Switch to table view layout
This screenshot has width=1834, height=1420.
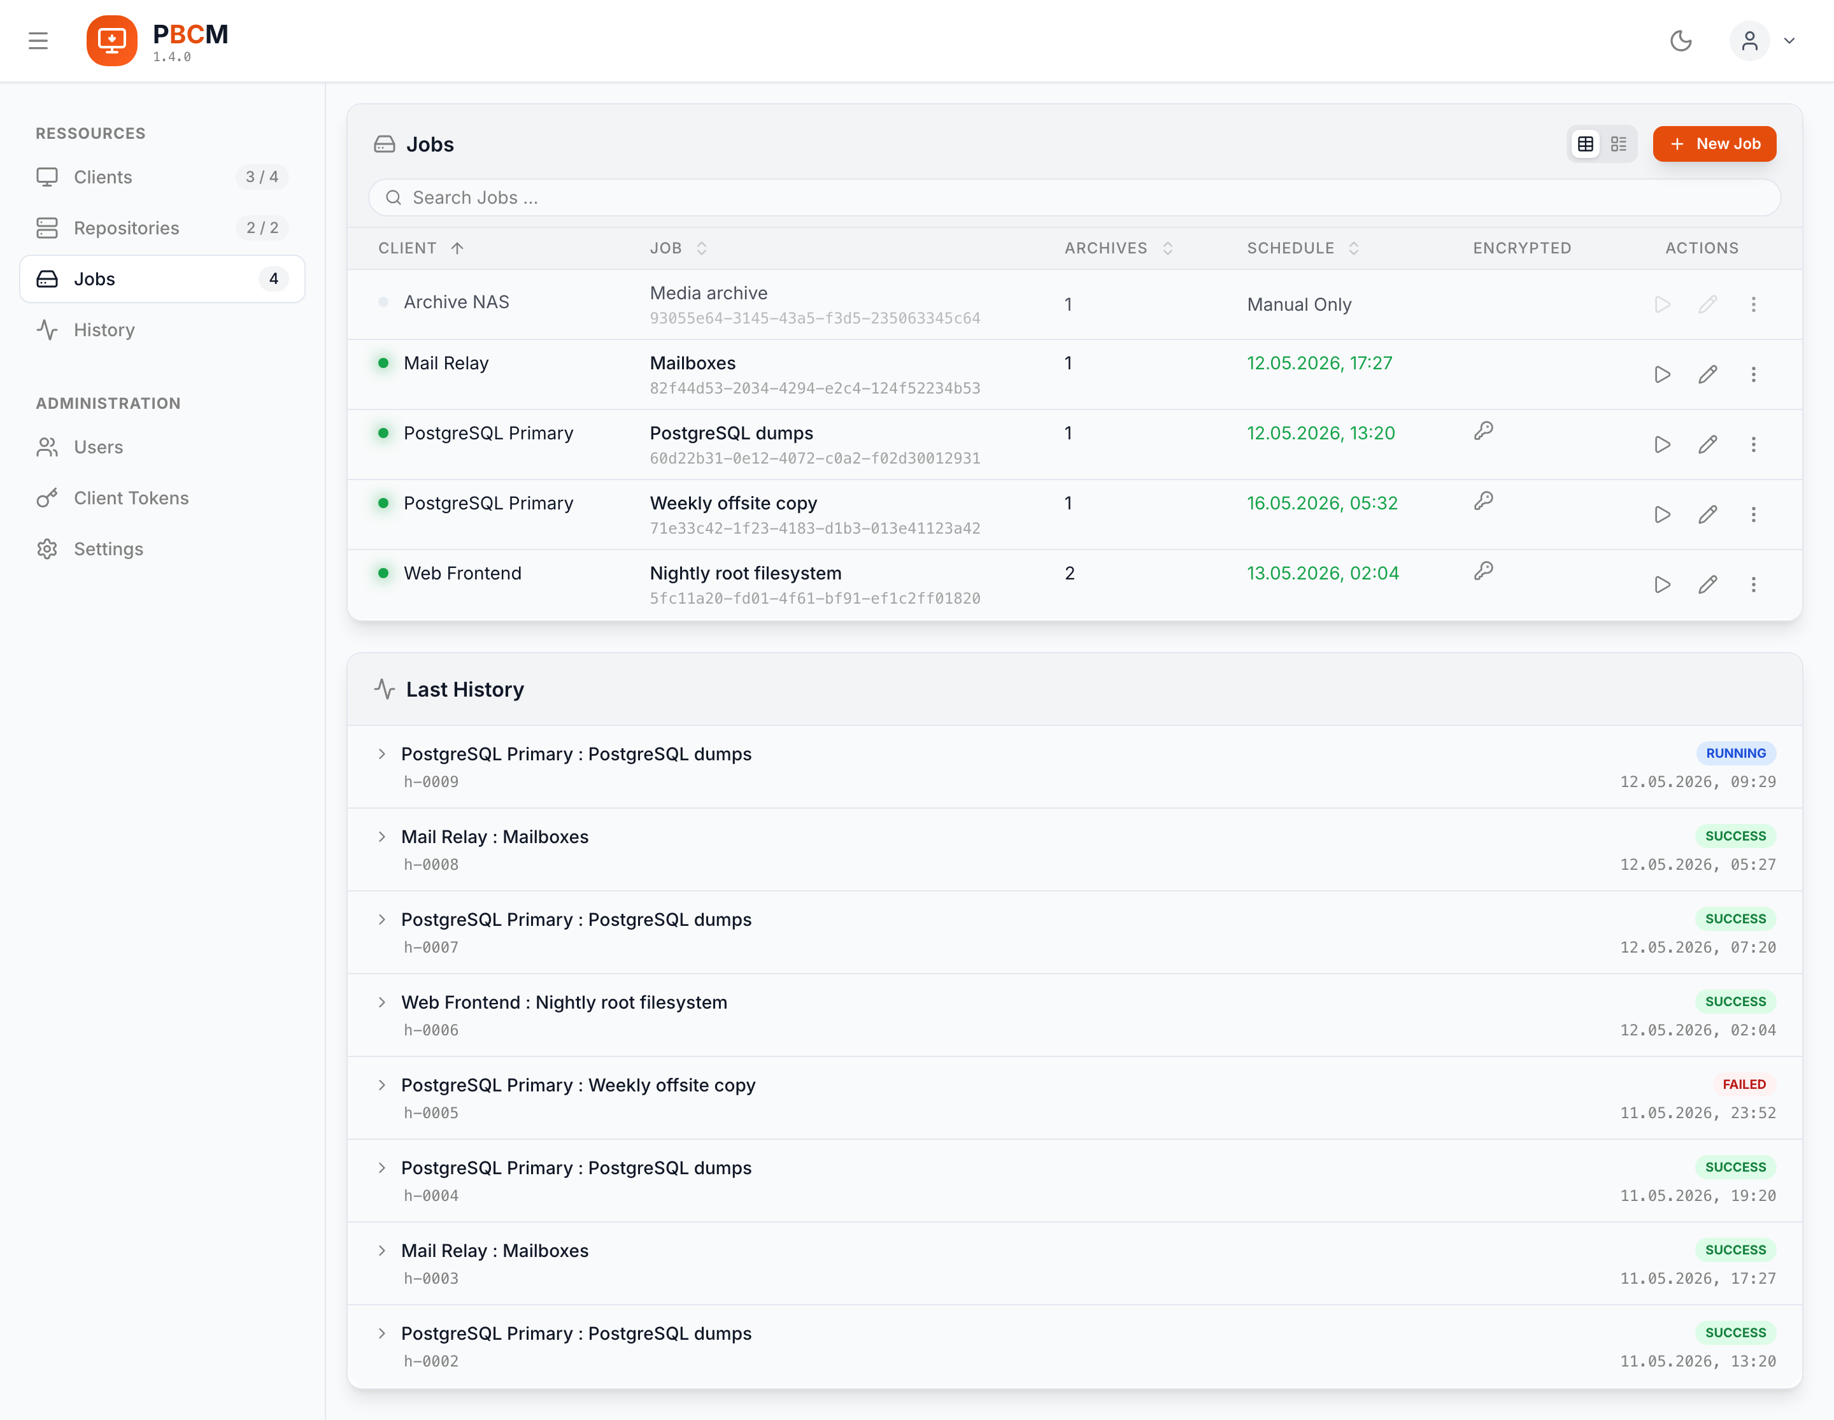(1586, 144)
